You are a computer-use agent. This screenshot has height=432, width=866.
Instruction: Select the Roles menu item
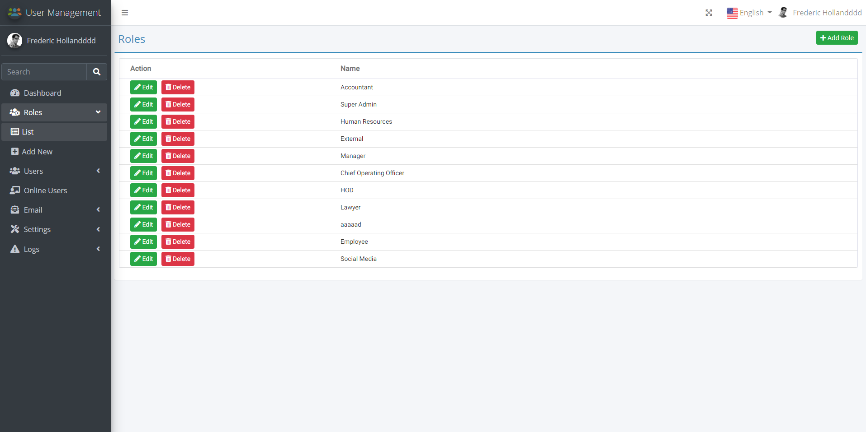(x=54, y=112)
